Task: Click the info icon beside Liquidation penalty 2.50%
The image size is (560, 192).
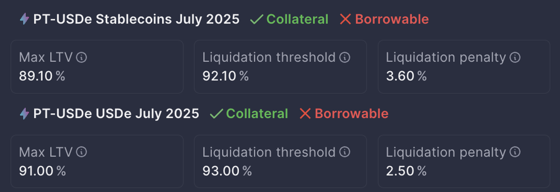Action: (x=515, y=152)
